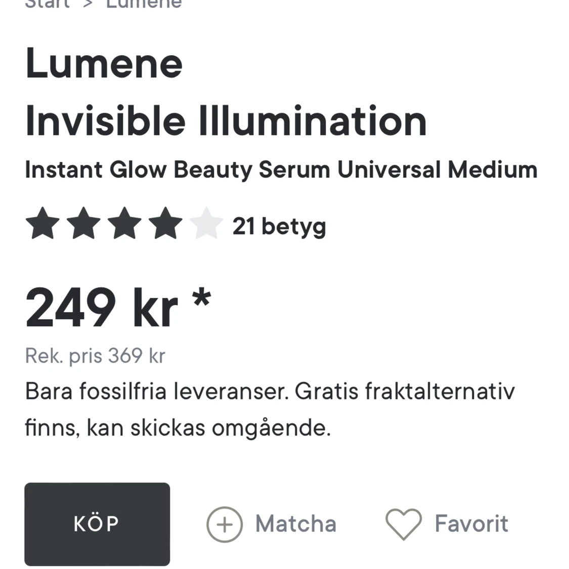Select the third rating star
569x569 pixels.
[124, 223]
